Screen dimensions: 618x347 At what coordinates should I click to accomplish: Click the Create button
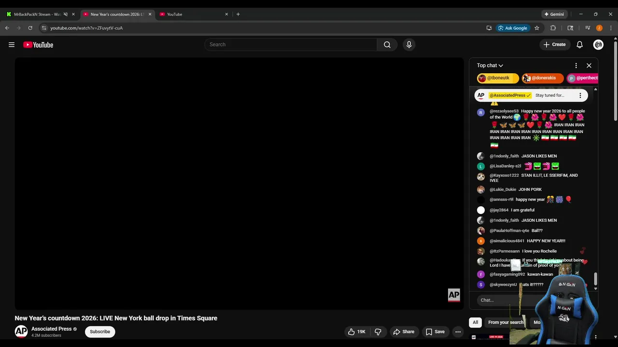tap(554, 45)
